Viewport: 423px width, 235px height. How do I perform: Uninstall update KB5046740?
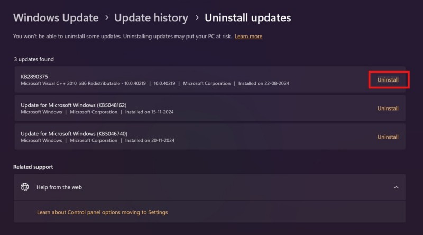388,137
